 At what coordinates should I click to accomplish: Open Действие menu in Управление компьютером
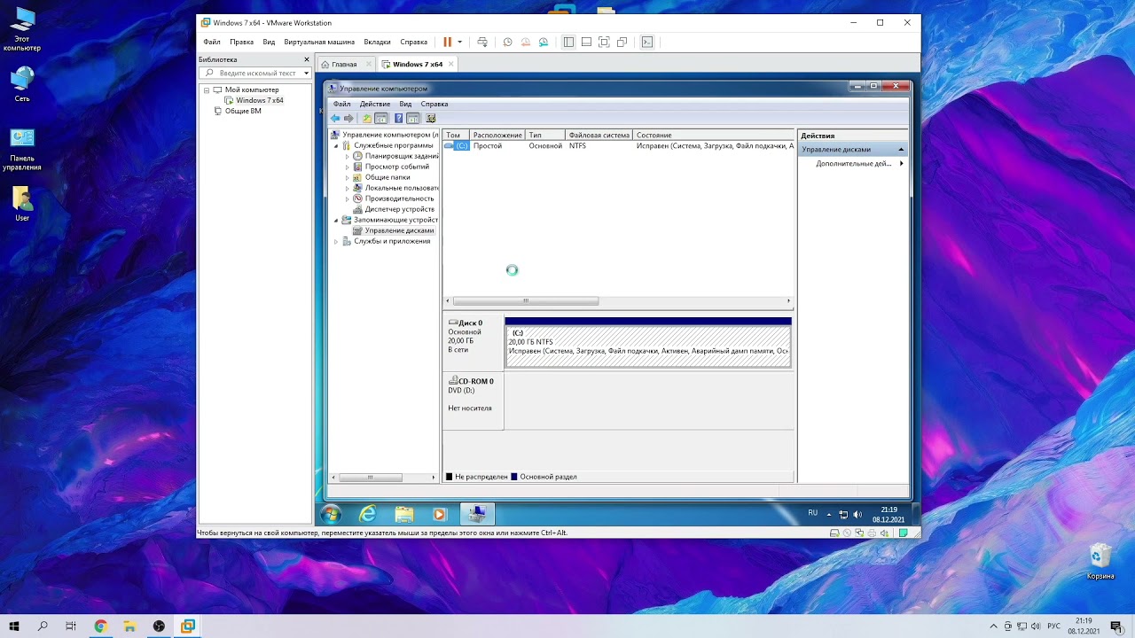(375, 104)
